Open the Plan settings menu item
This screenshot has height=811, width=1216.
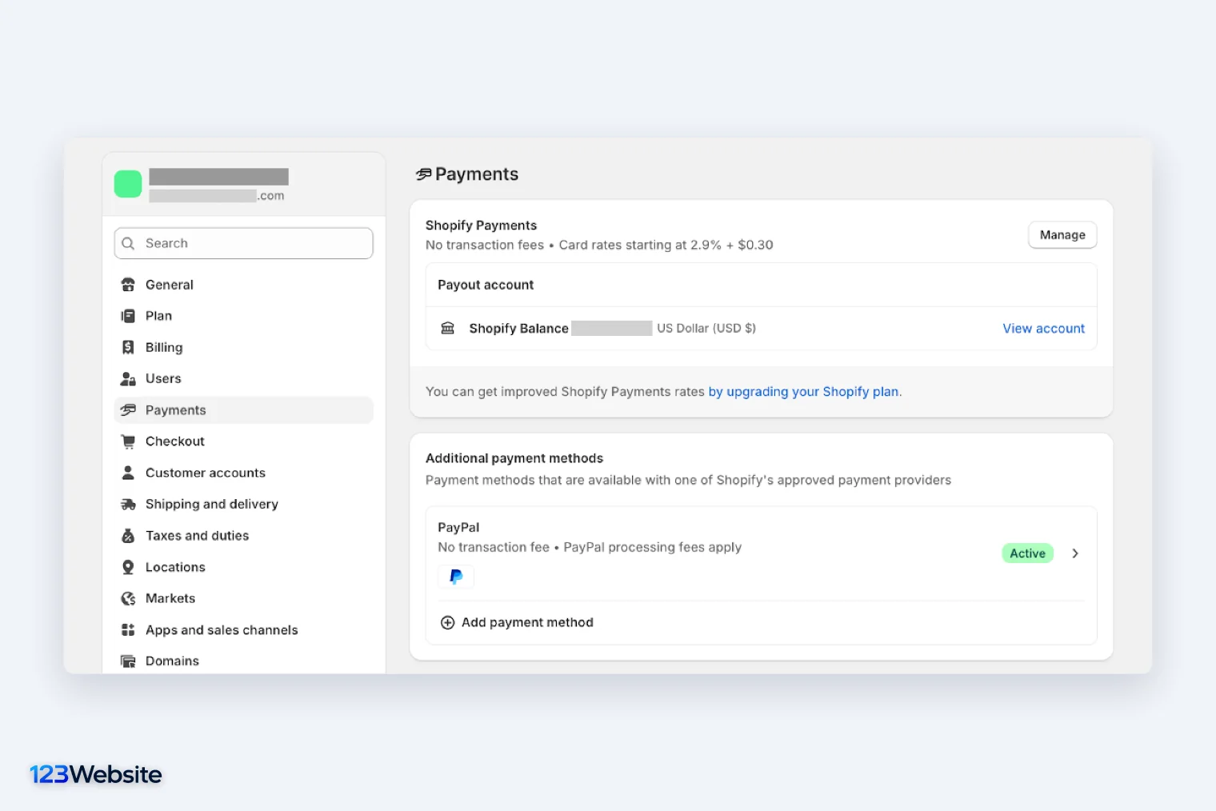pos(243,316)
